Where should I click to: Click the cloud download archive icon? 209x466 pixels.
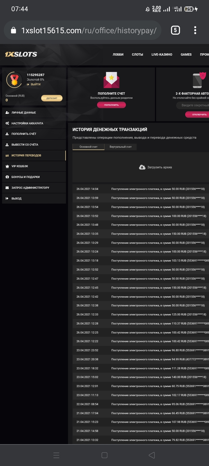click(142, 167)
